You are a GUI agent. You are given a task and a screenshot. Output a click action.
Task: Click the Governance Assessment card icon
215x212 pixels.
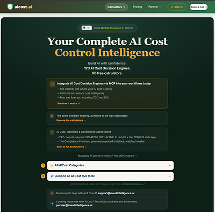[x=52, y=132]
